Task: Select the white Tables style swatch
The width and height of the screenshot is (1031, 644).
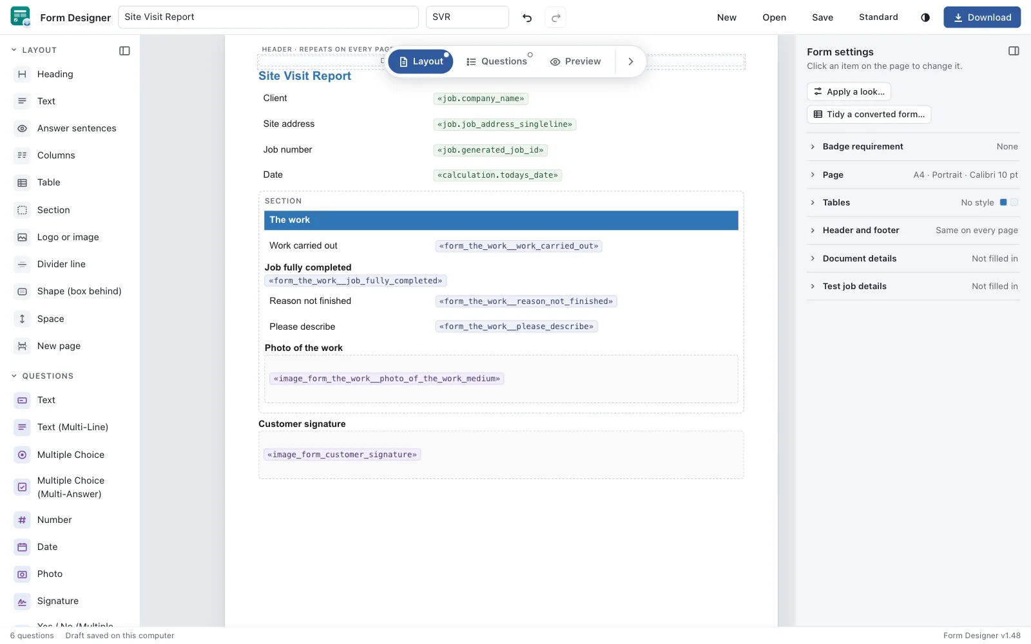Action: [1014, 202]
